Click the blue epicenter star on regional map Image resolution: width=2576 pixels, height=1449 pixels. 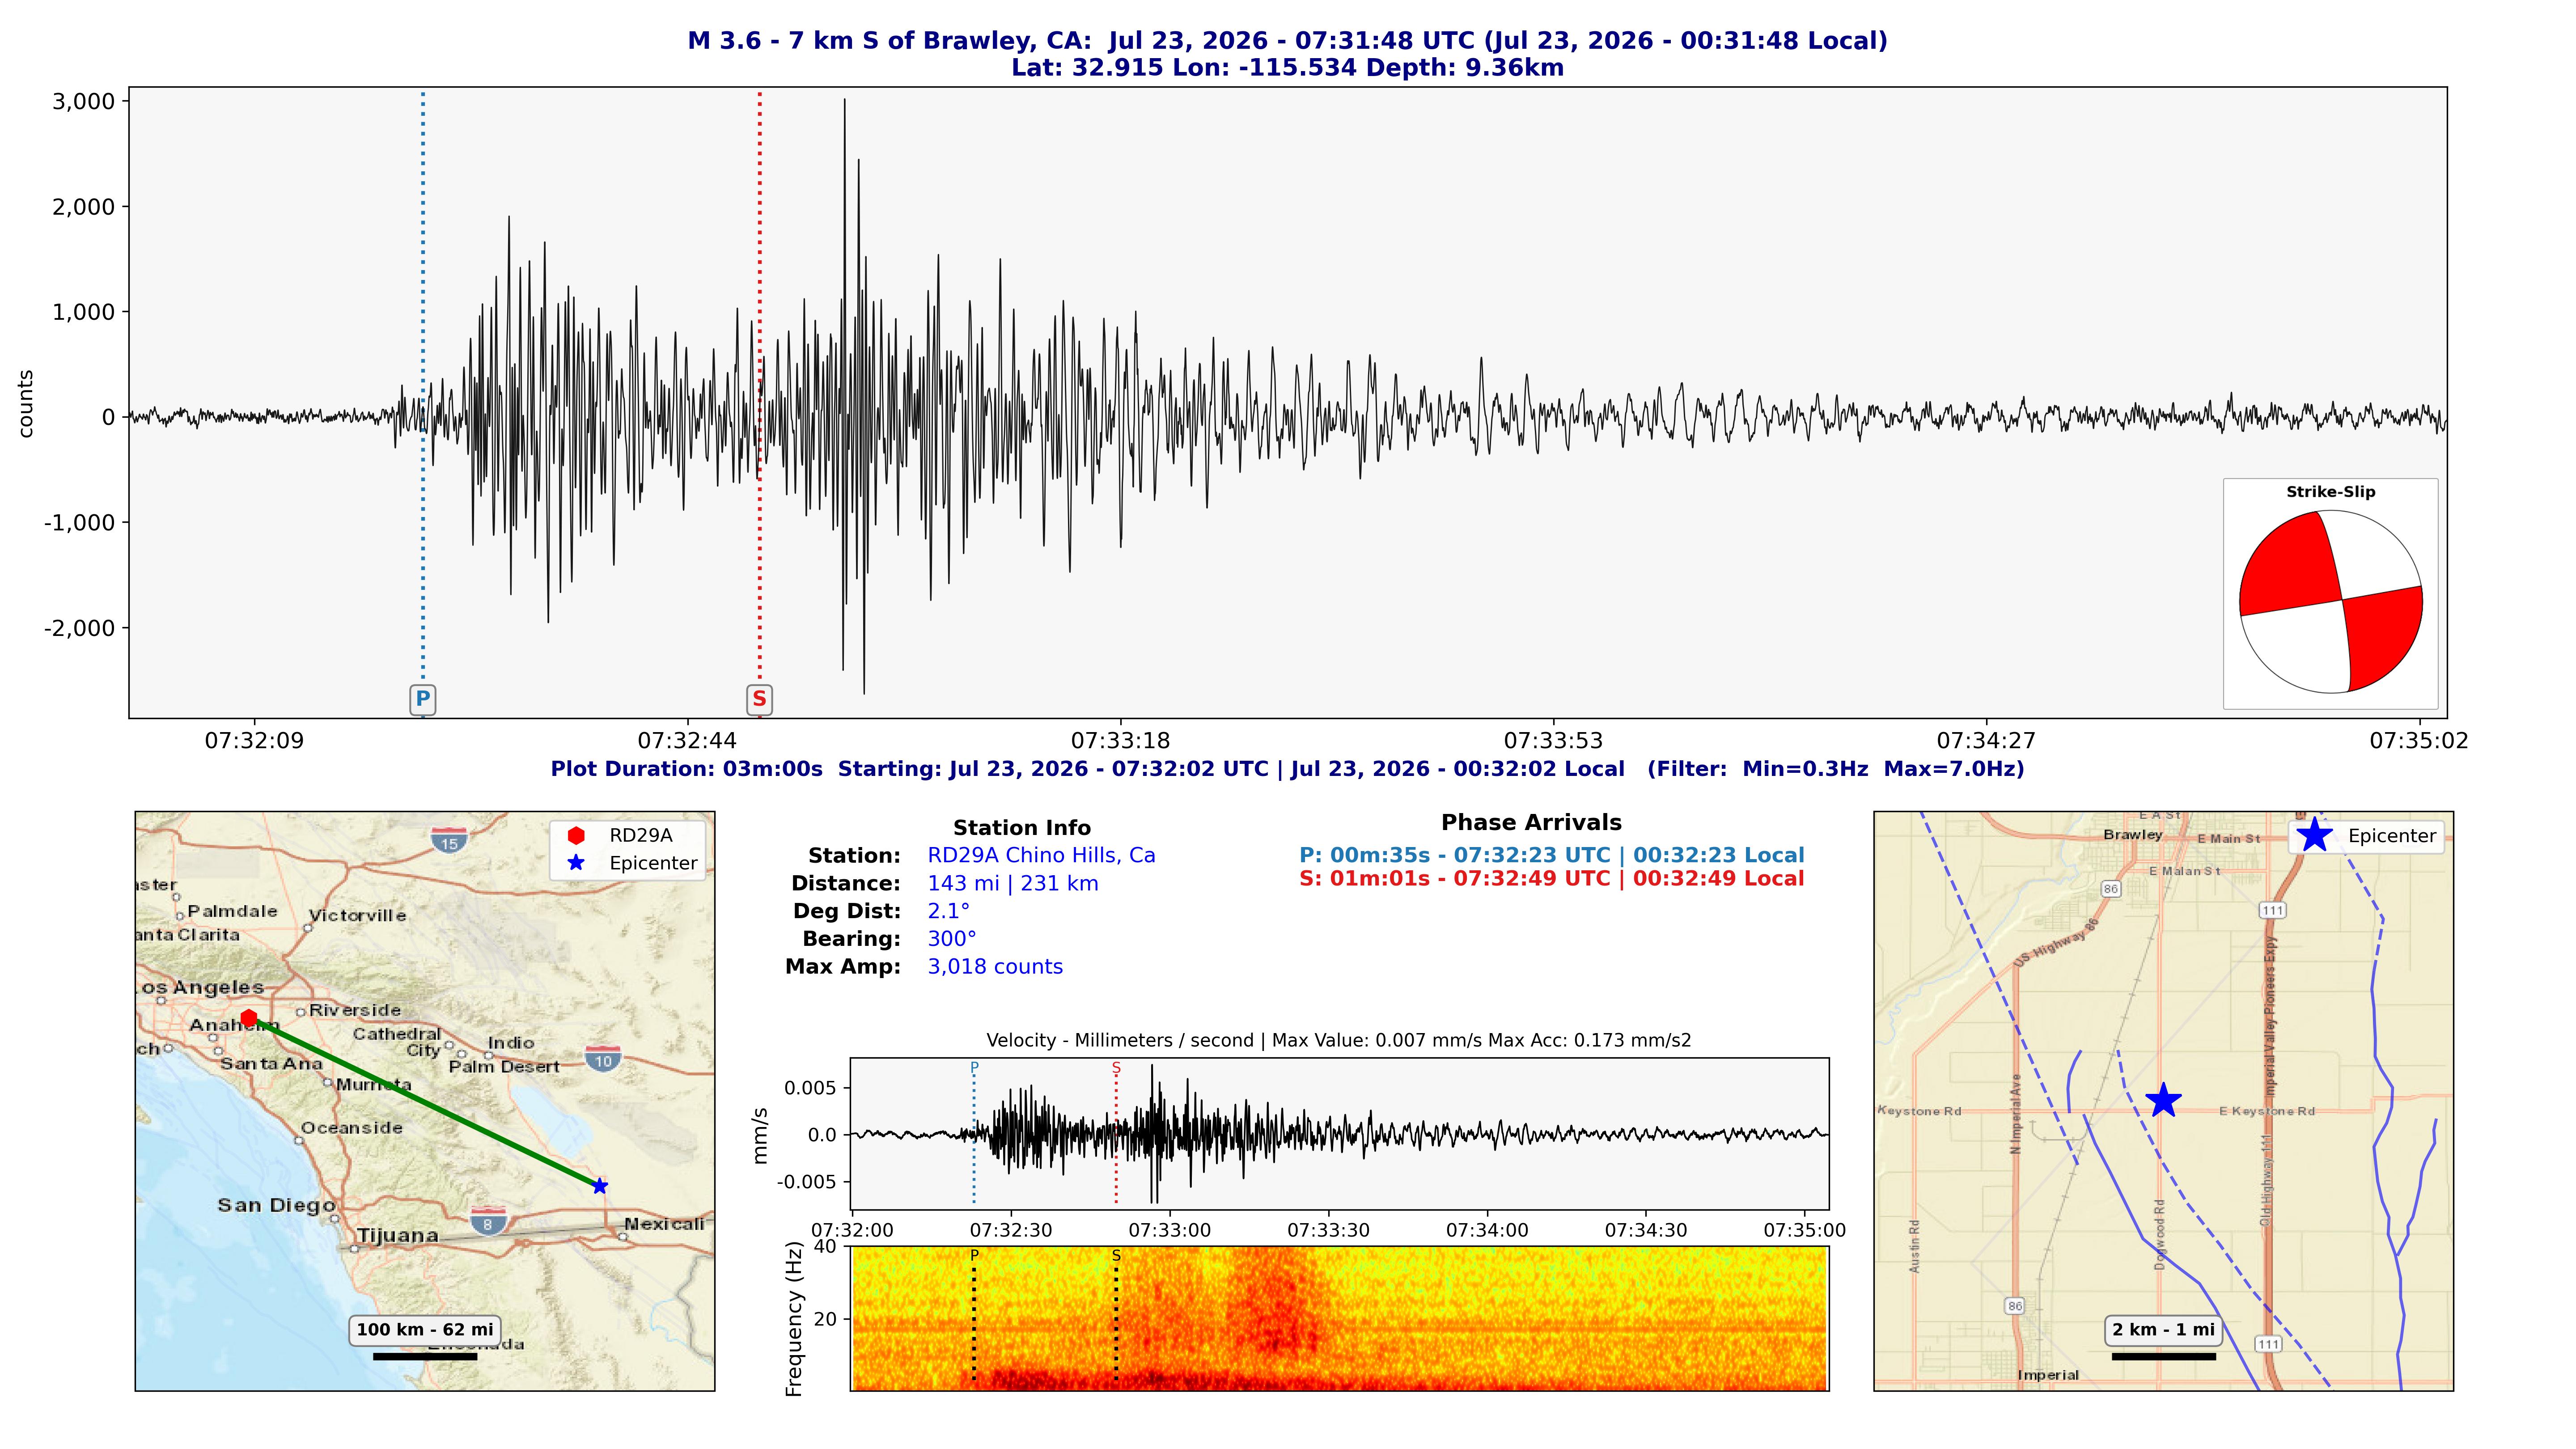[599, 1186]
